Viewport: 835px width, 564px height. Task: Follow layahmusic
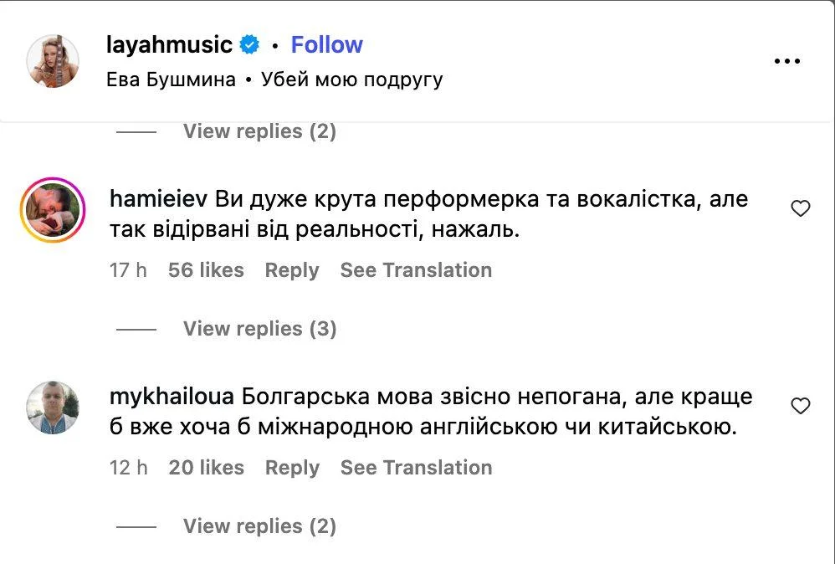tap(327, 44)
